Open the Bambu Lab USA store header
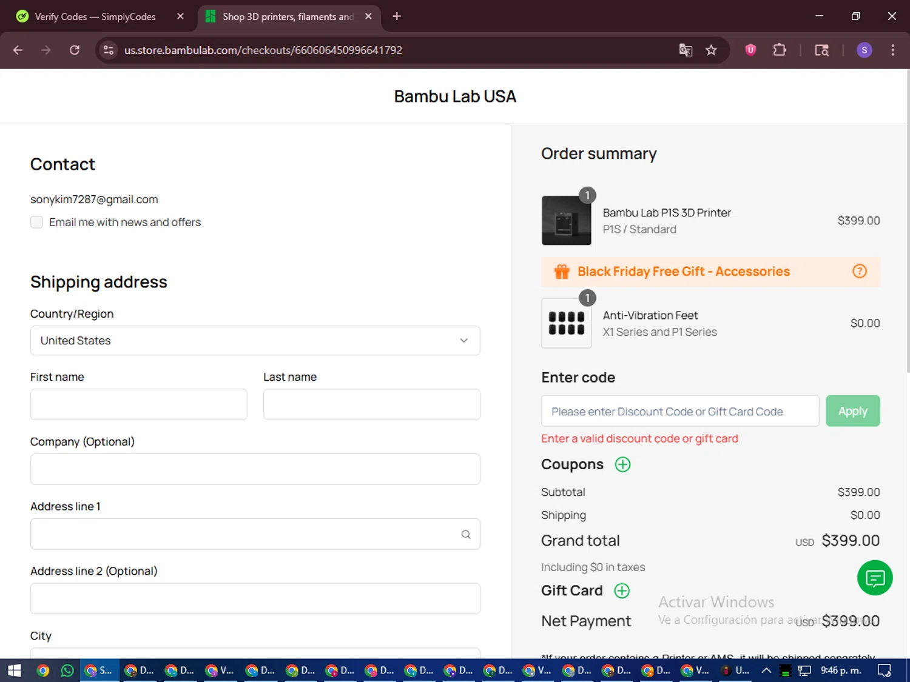This screenshot has height=682, width=910. (455, 96)
